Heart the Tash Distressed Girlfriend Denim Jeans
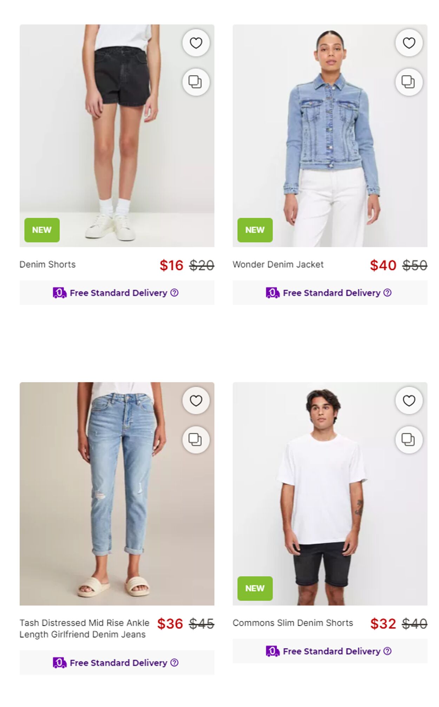 click(196, 401)
